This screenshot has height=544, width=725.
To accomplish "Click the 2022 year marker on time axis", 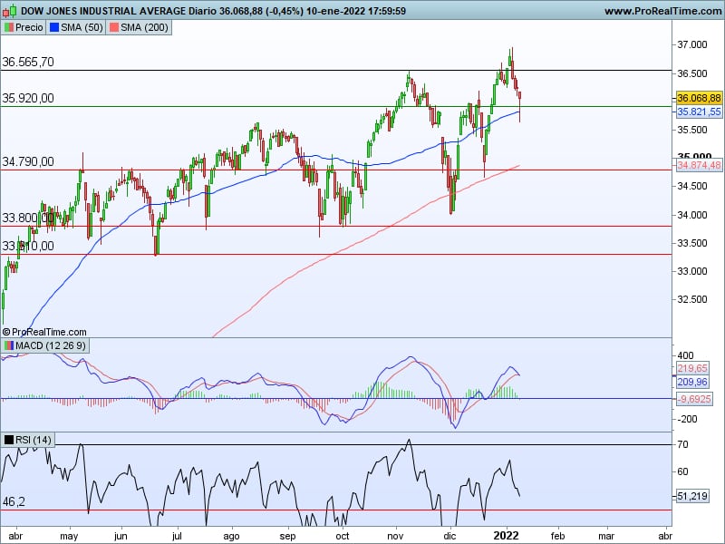I will click(x=507, y=536).
